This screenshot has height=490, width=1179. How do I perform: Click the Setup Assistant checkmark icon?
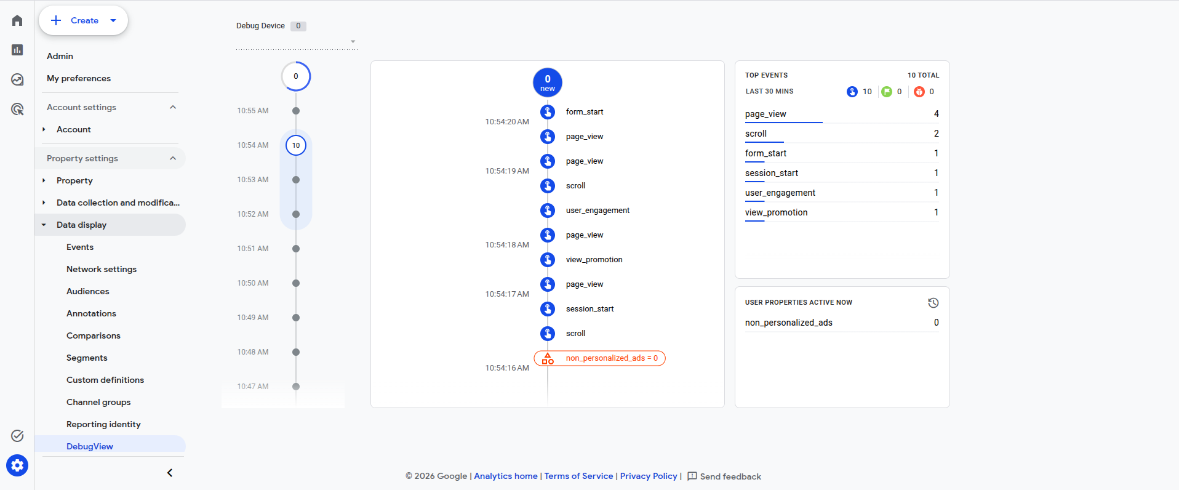tap(17, 436)
